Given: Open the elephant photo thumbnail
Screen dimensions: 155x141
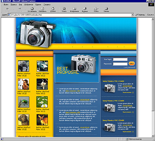Looking at the screenshot, I should tap(23, 66).
